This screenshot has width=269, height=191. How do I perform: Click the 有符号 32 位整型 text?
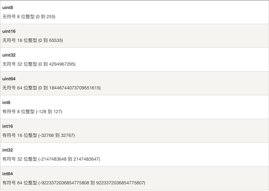20,159
